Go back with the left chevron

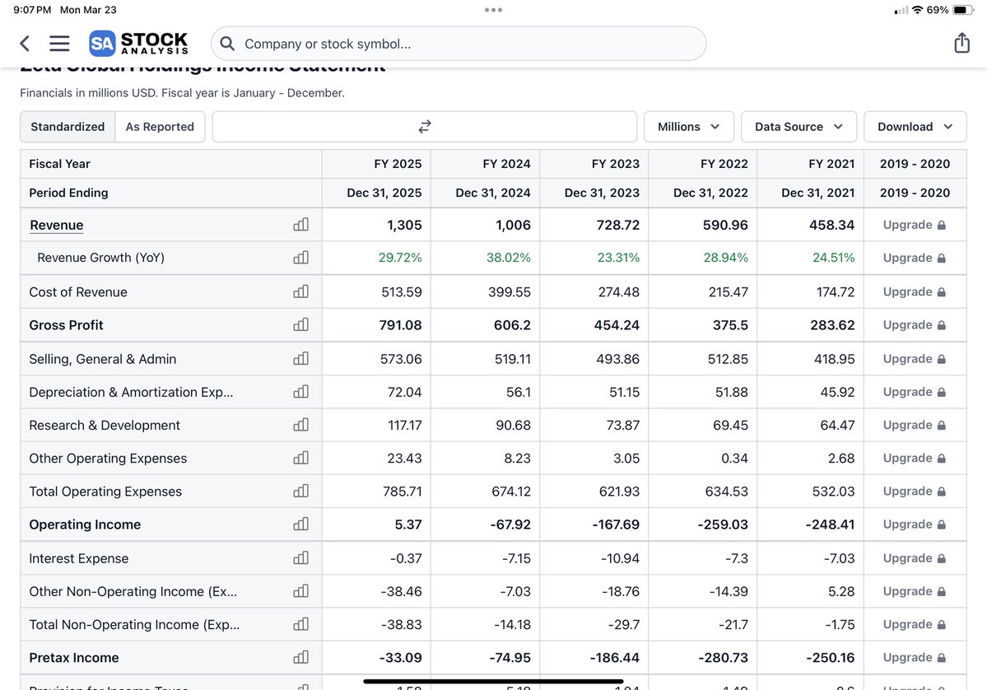pos(25,44)
